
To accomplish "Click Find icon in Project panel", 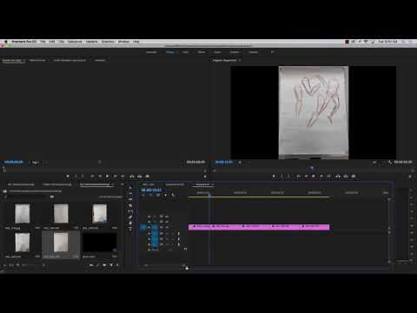I will coord(97,265).
